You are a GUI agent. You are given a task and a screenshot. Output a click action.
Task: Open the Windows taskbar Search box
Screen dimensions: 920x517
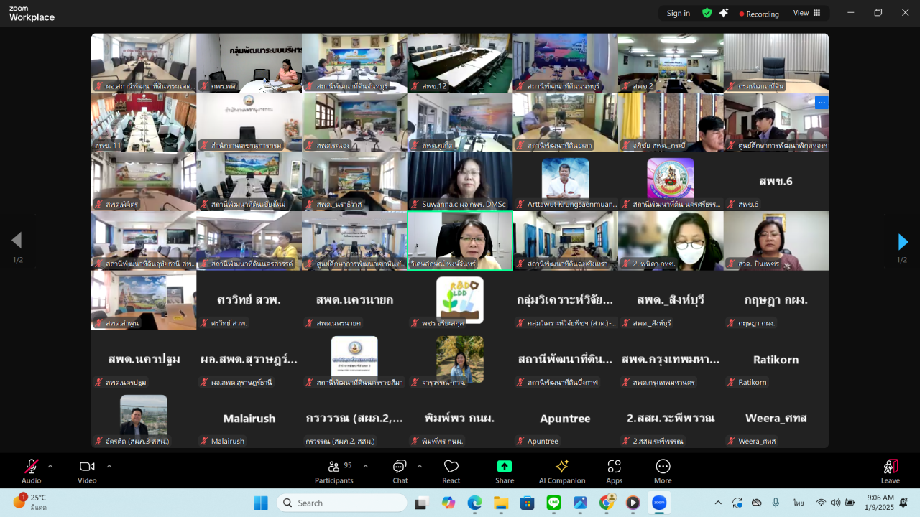342,503
